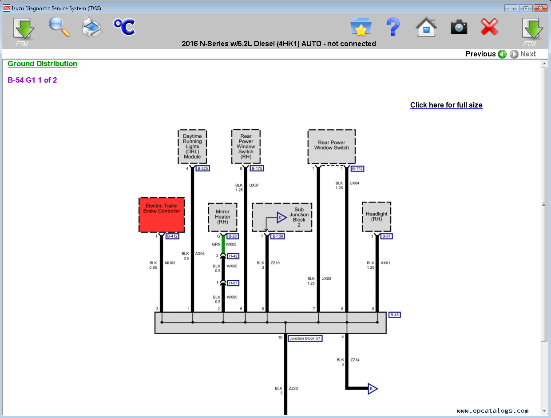Click the Next text label
Screen dimensions: 551x418
[528, 54]
